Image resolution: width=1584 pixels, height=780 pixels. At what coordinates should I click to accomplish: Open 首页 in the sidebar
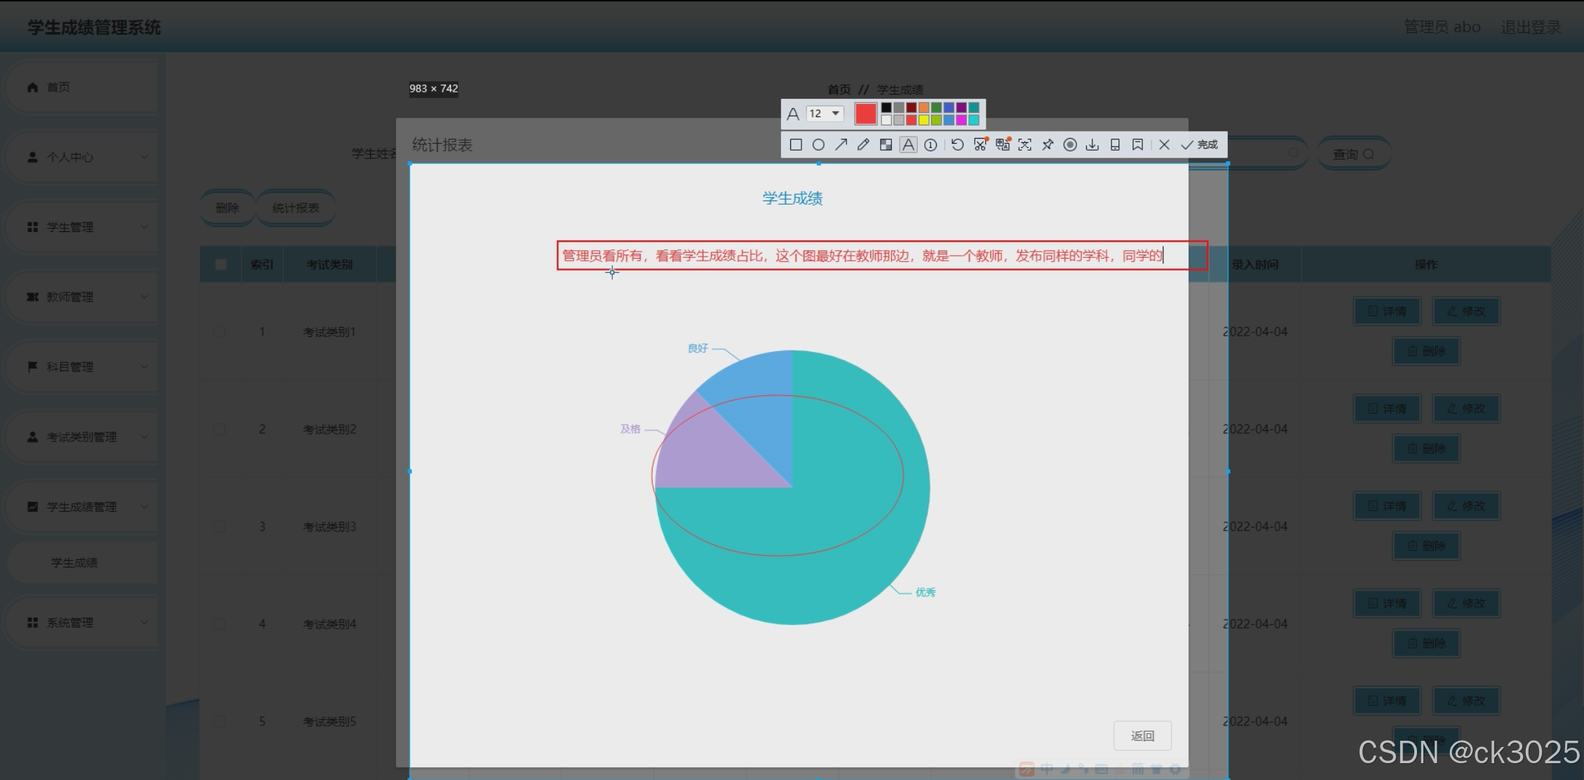click(58, 88)
